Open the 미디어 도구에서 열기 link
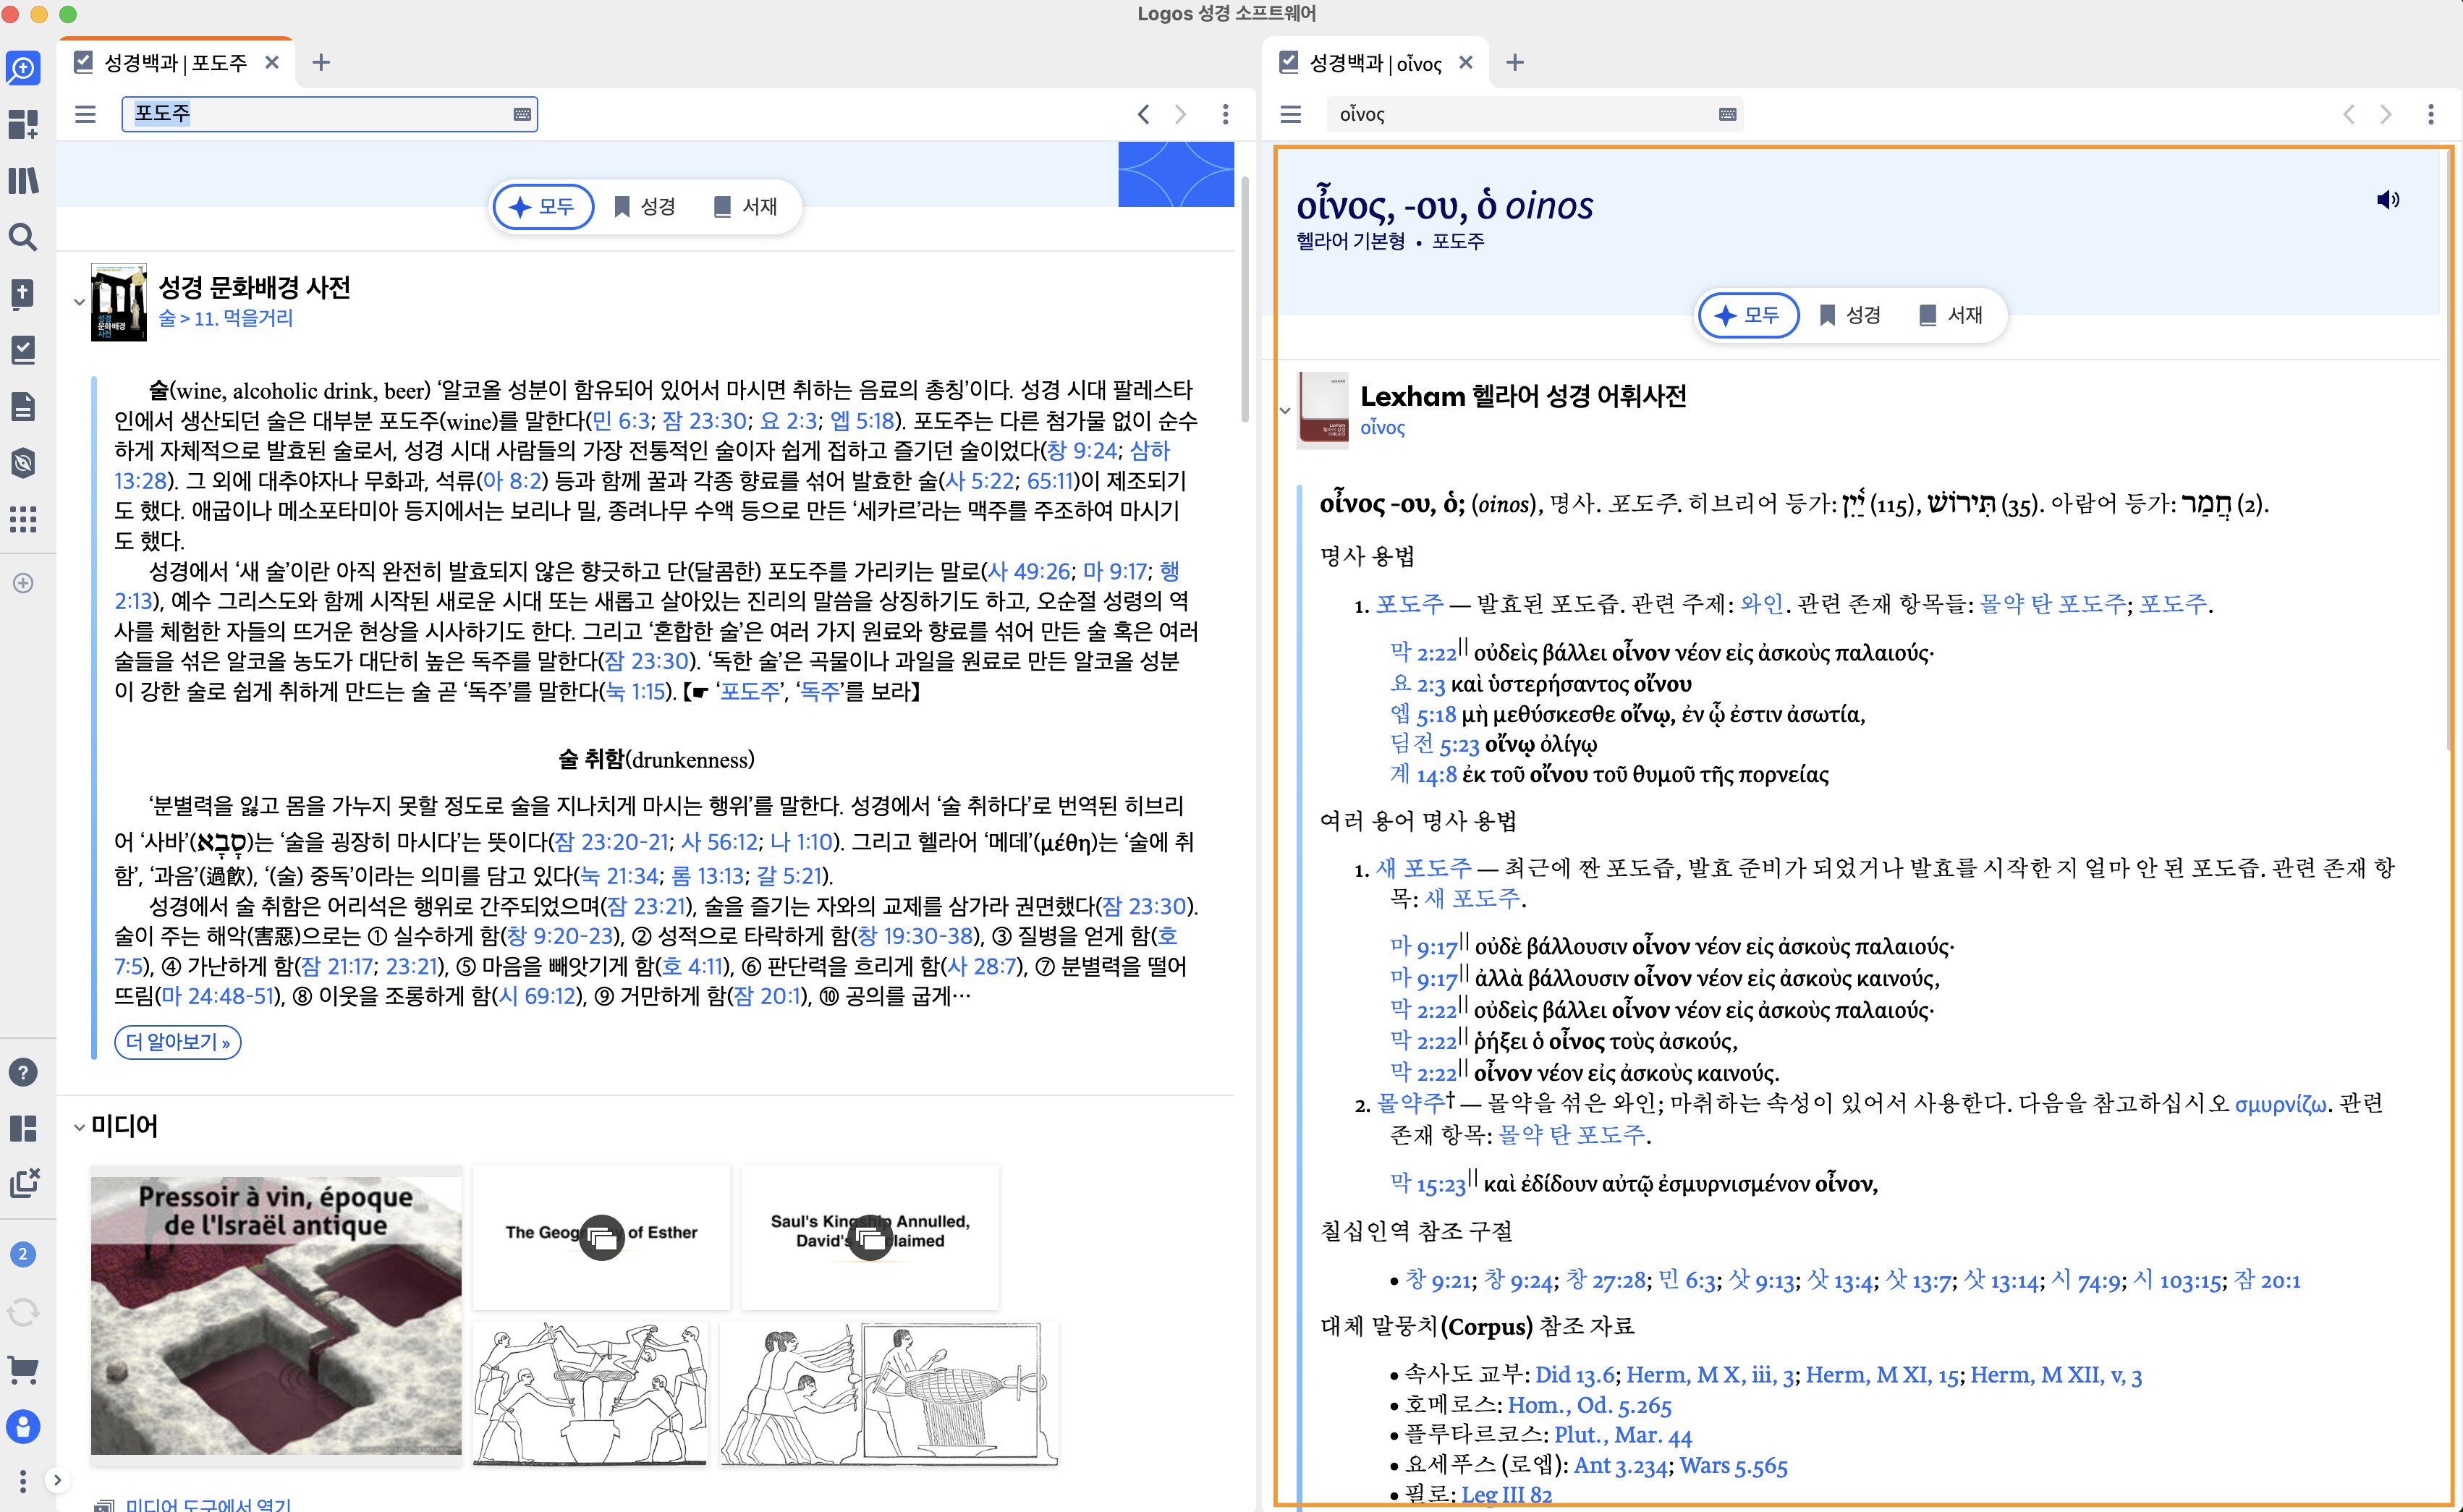 208,1503
